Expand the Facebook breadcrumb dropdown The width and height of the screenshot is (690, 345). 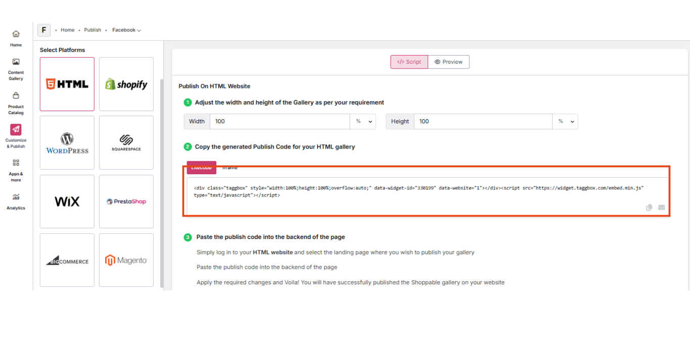[126, 30]
